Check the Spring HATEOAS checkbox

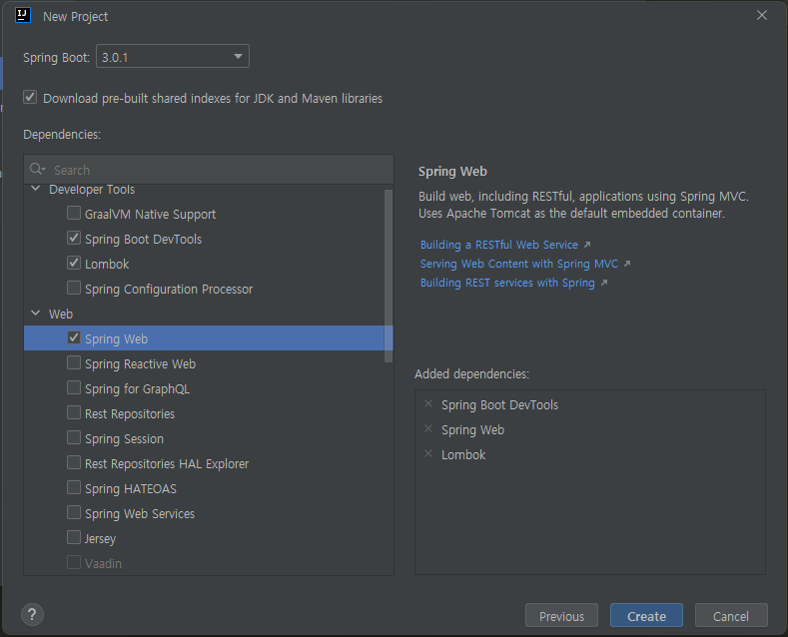pos(74,487)
